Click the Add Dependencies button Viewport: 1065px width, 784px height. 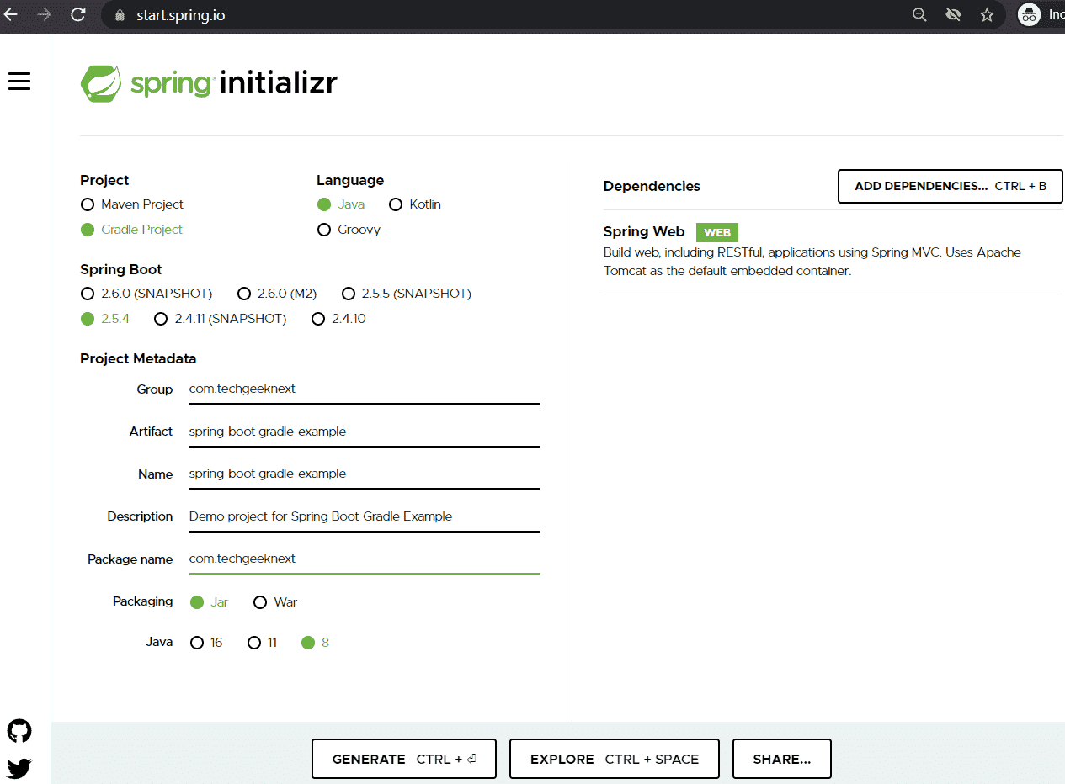point(951,187)
